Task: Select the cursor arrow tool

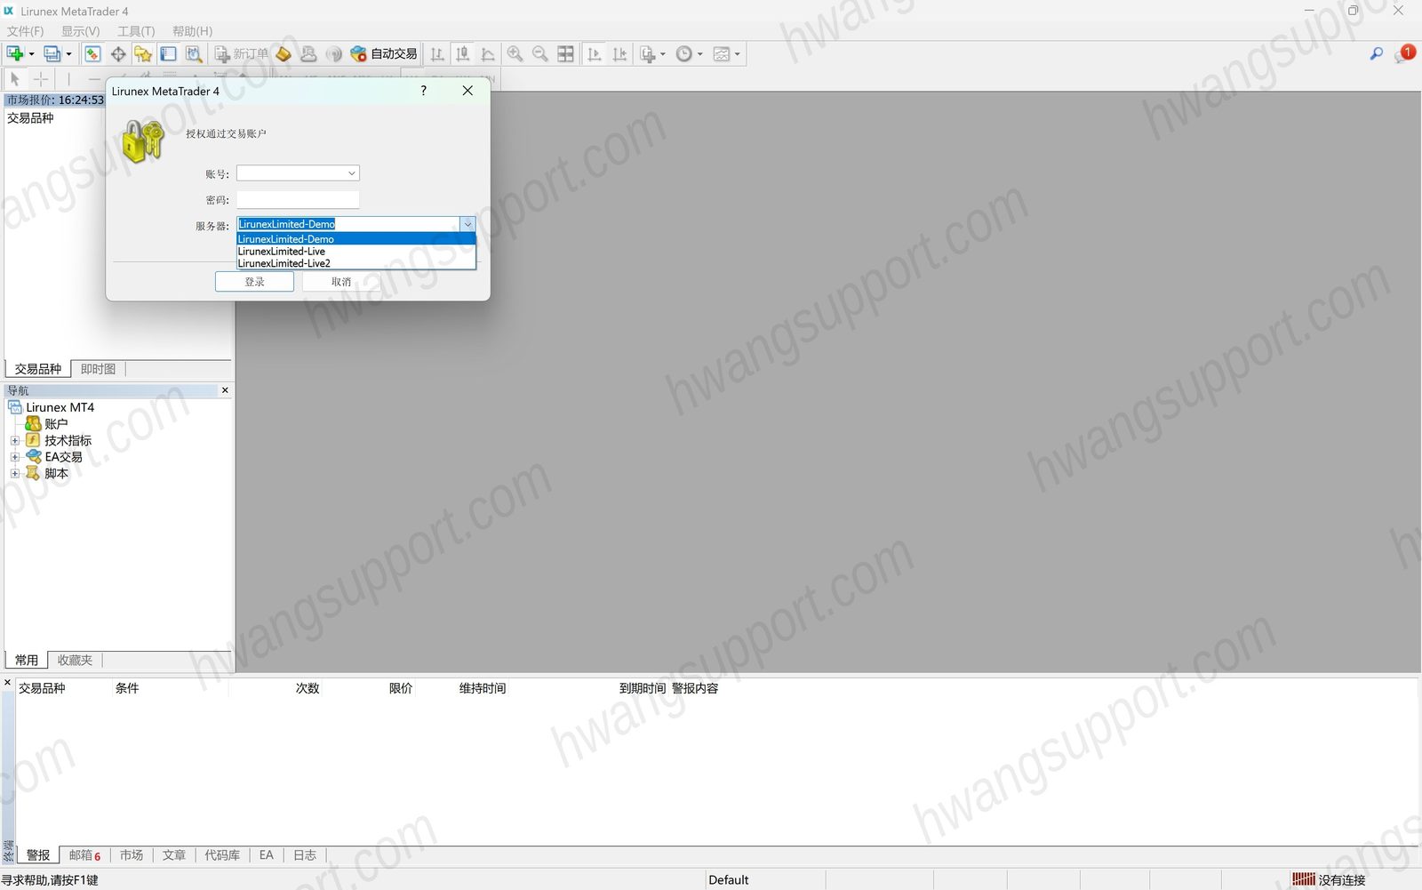Action: (15, 79)
